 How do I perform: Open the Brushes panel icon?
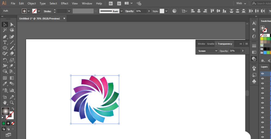[254, 68]
